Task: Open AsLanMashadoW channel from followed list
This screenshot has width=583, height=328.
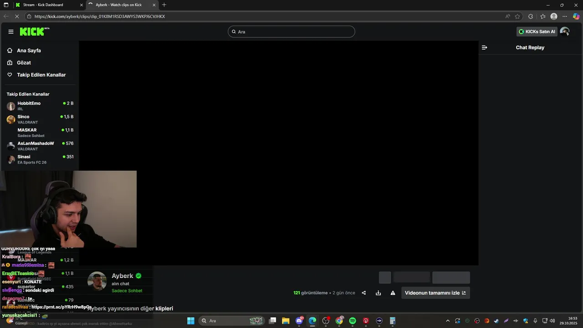Action: 40,146
